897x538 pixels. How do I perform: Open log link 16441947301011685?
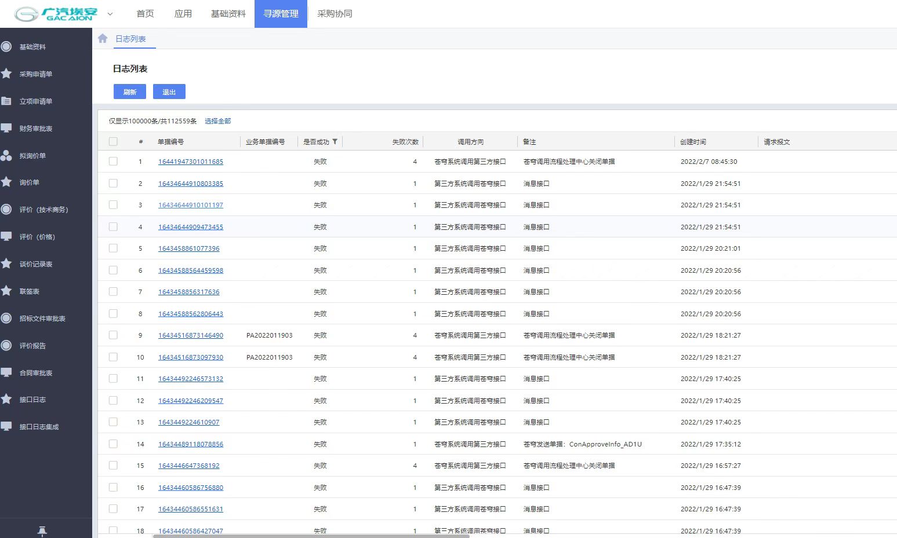tap(191, 162)
